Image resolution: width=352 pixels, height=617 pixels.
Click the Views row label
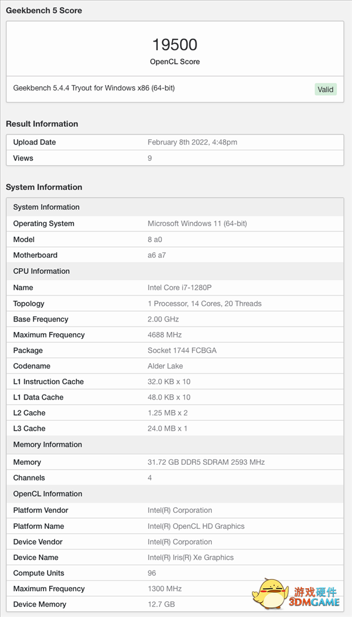tap(23, 158)
